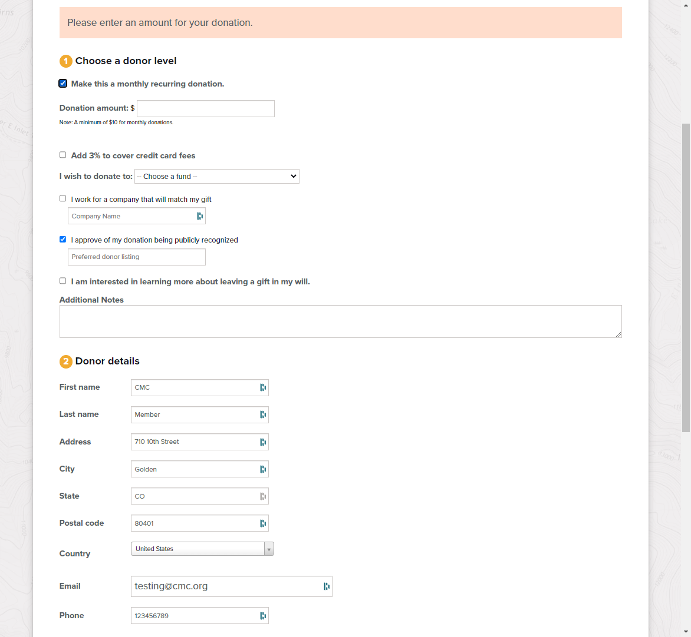This screenshot has width=691, height=637.
Task: Click the Address field with 710 10th Street
Action: coord(200,442)
